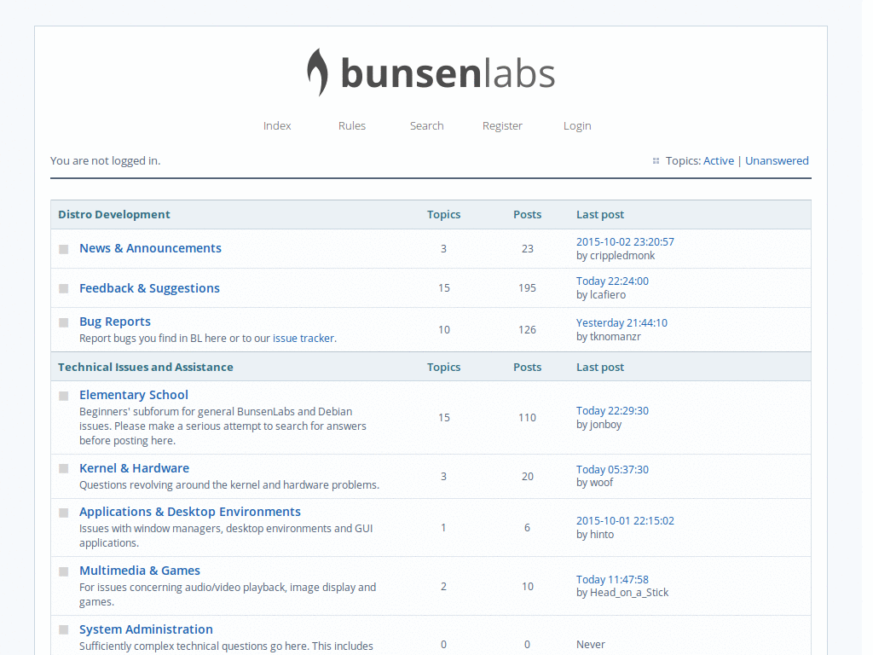Screen dimensions: 873x655
Task: Visit the issue tracker link
Action: pyautogui.click(x=304, y=338)
